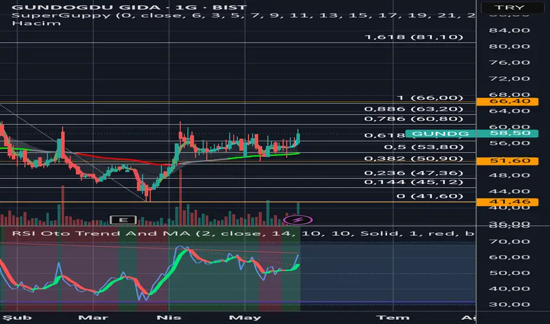
Task: Click the GUNDOGDU GIDA symbol title
Action: click(x=130, y=7)
